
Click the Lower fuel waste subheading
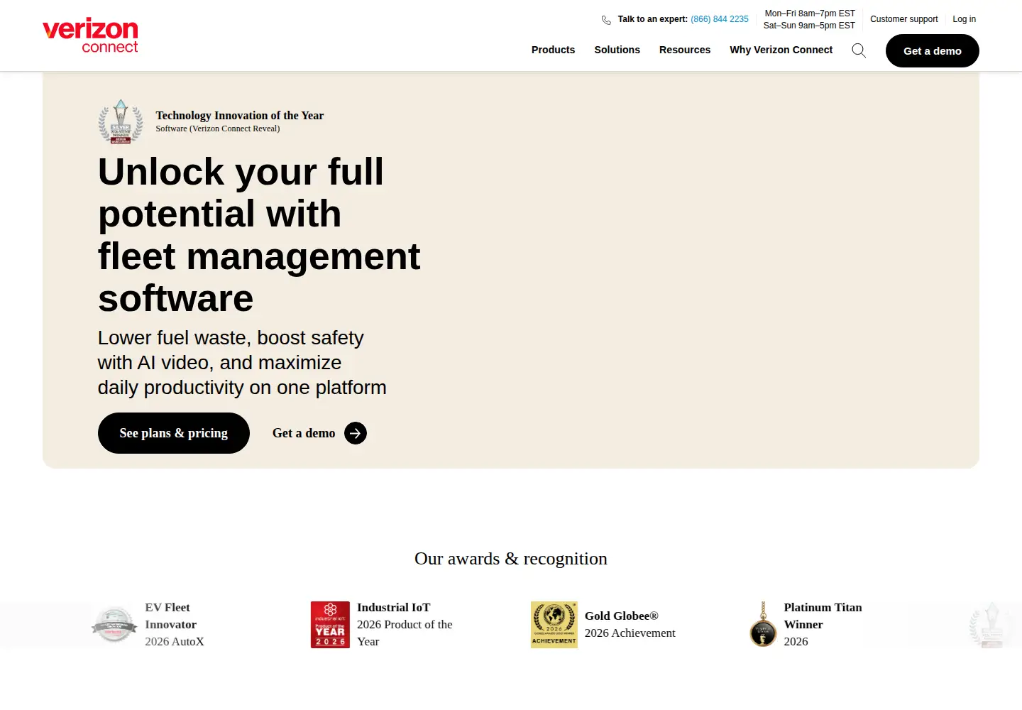pyautogui.click(x=242, y=363)
